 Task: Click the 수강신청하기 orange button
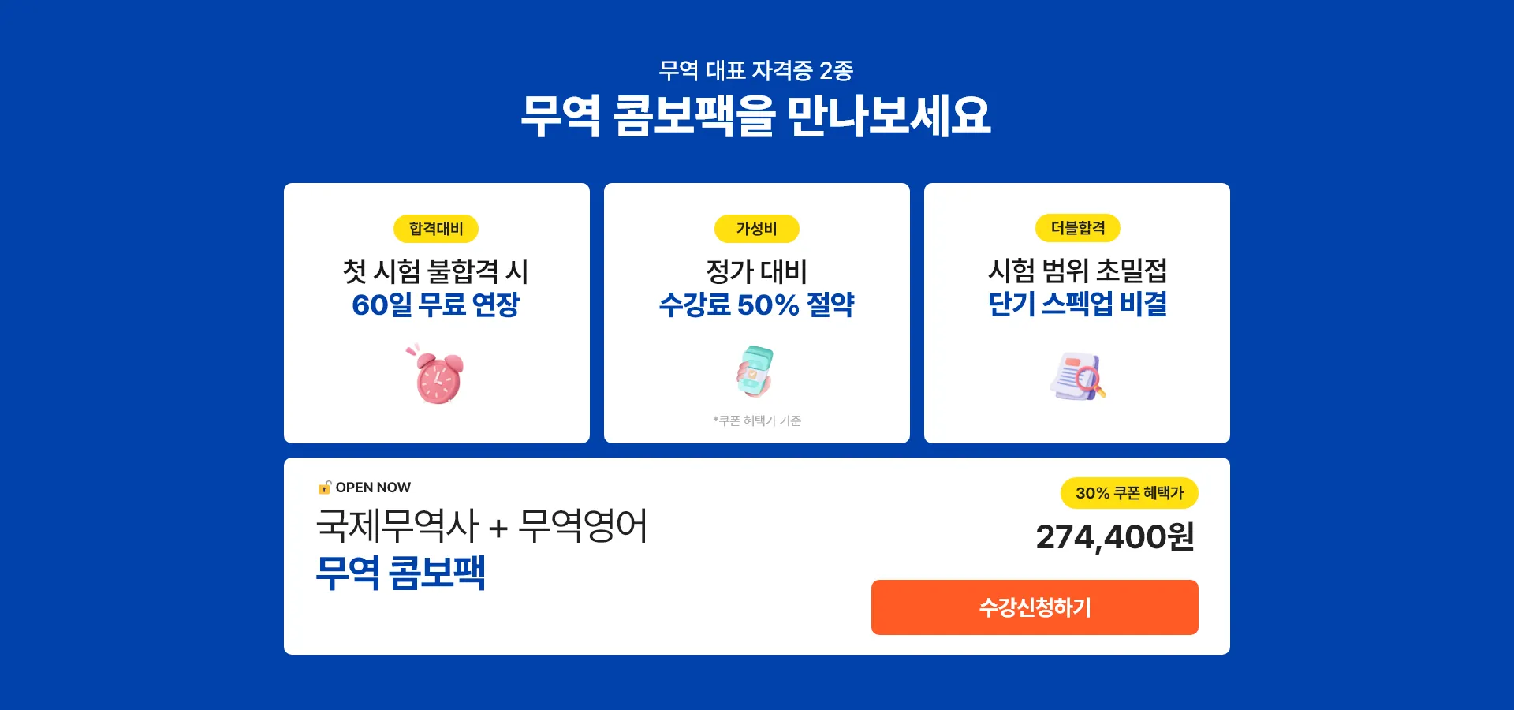pyautogui.click(x=1035, y=607)
